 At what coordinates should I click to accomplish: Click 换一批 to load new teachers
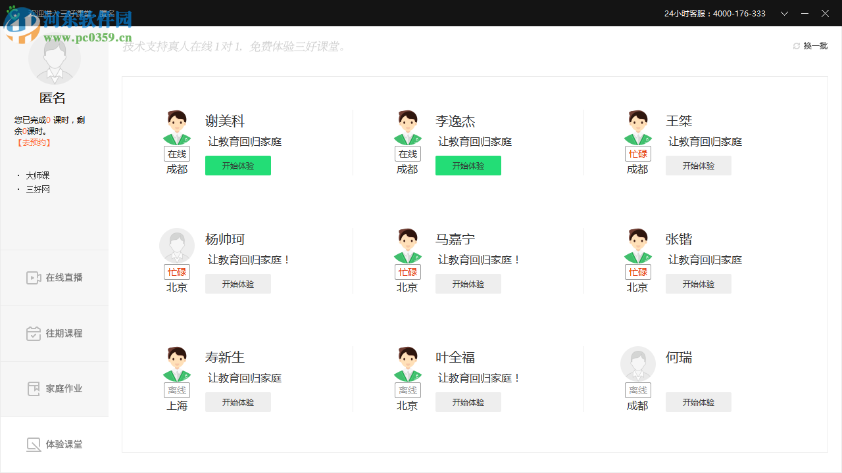coord(814,45)
